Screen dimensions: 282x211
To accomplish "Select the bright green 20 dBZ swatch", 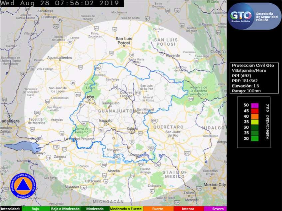I will click(x=255, y=138).
